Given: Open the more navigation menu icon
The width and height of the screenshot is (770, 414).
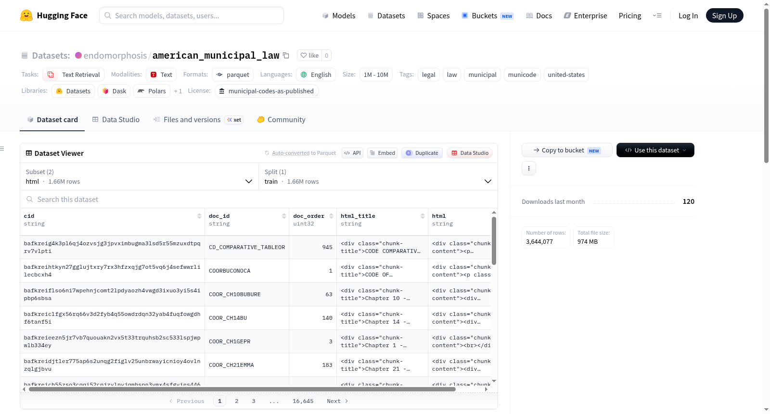Looking at the screenshot, I should coord(657,15).
